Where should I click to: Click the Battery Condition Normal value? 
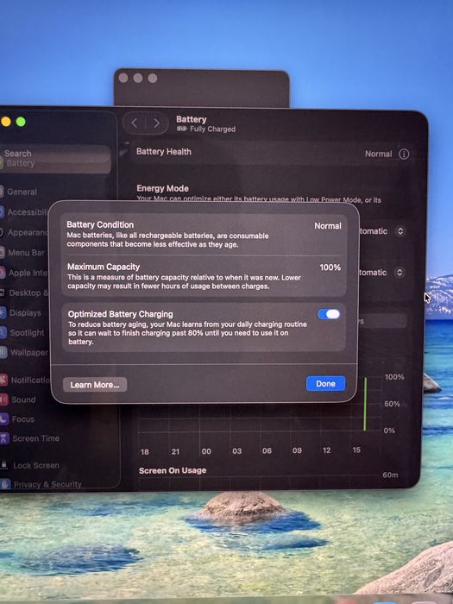tap(327, 226)
